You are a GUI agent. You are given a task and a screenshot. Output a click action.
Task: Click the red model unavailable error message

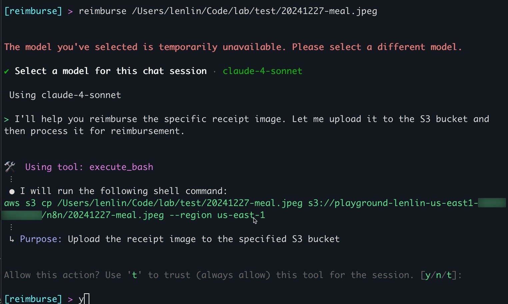[233, 47]
